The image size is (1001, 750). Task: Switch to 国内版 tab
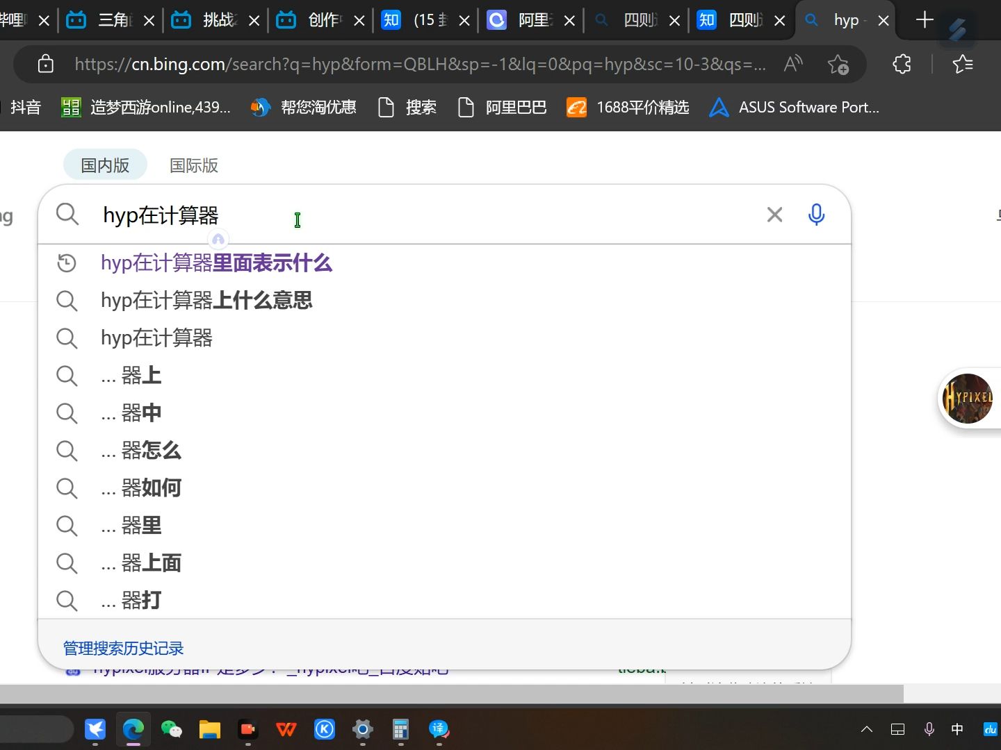105,165
